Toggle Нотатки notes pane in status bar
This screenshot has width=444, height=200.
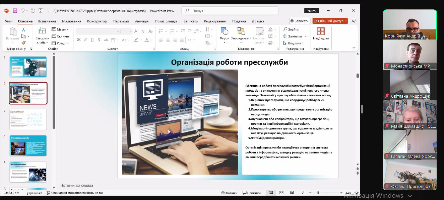click(230, 193)
